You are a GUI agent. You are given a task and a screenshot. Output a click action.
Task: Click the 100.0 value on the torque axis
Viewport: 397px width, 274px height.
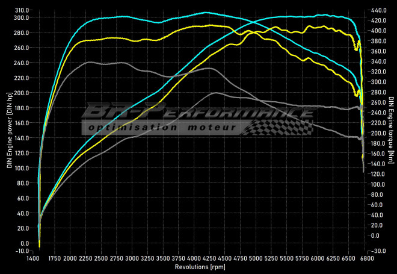(x=378, y=184)
